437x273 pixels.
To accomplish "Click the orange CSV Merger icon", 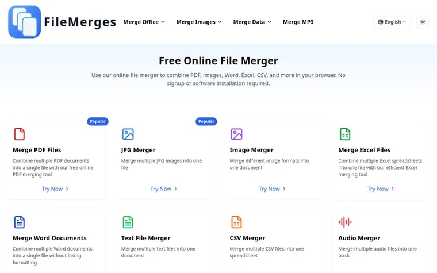I will point(236,222).
